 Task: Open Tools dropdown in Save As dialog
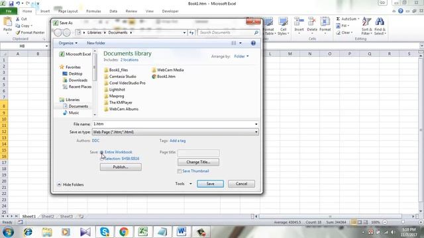coord(184,184)
